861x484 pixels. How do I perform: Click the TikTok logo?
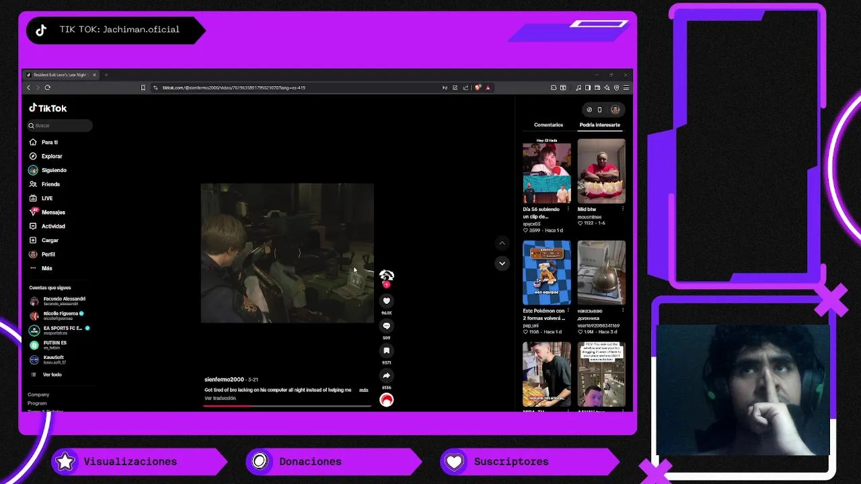click(x=48, y=108)
